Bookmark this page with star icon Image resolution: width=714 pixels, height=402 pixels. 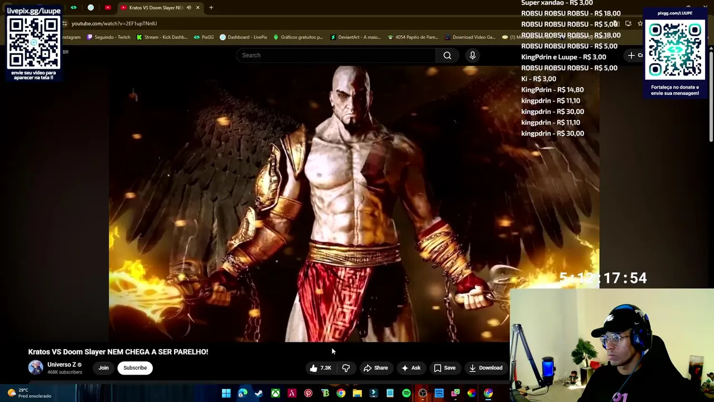(x=640, y=23)
